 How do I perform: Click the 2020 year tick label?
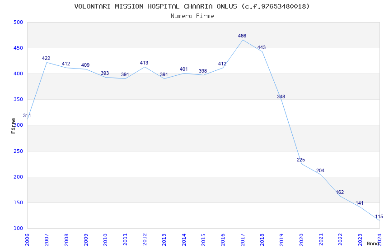301,239
